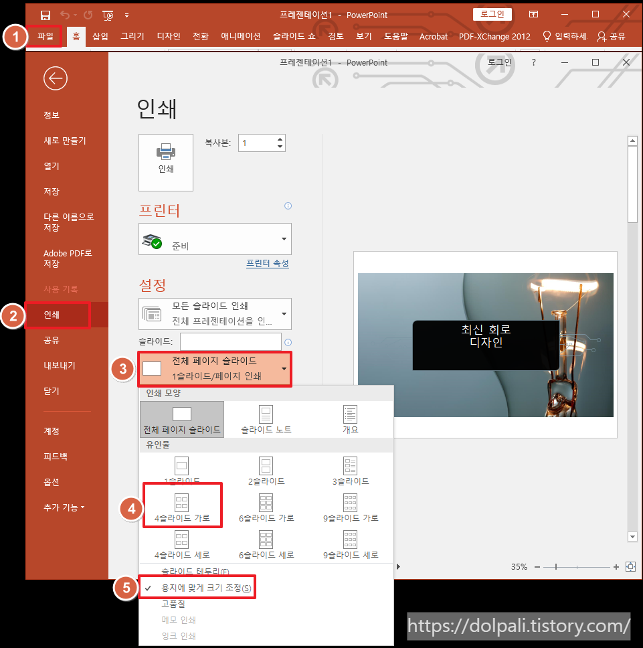
Task: Click the slide show icon in quick access toolbar
Action: pos(107,15)
